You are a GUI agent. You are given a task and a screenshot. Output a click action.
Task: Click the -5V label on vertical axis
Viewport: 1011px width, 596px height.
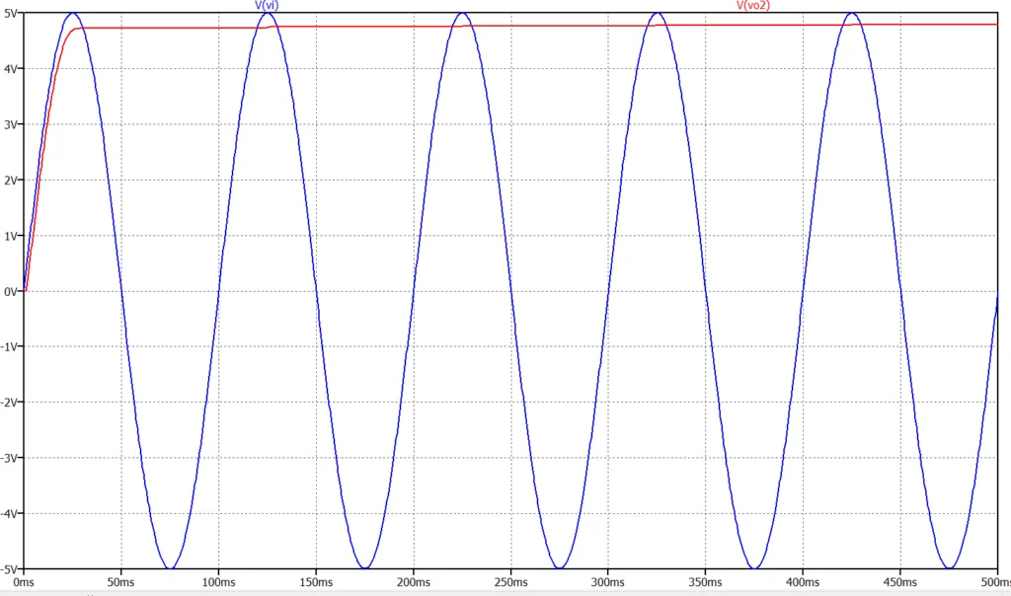coord(9,569)
